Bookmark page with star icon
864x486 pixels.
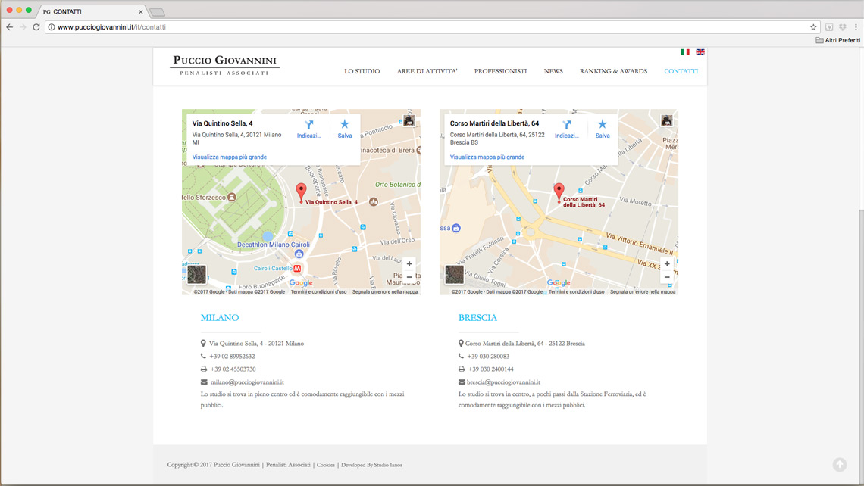point(813,27)
